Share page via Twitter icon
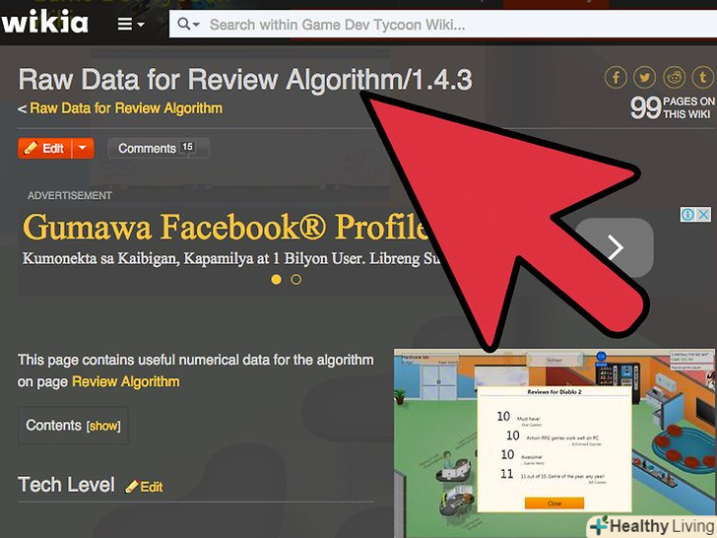717x538 pixels. click(x=644, y=77)
